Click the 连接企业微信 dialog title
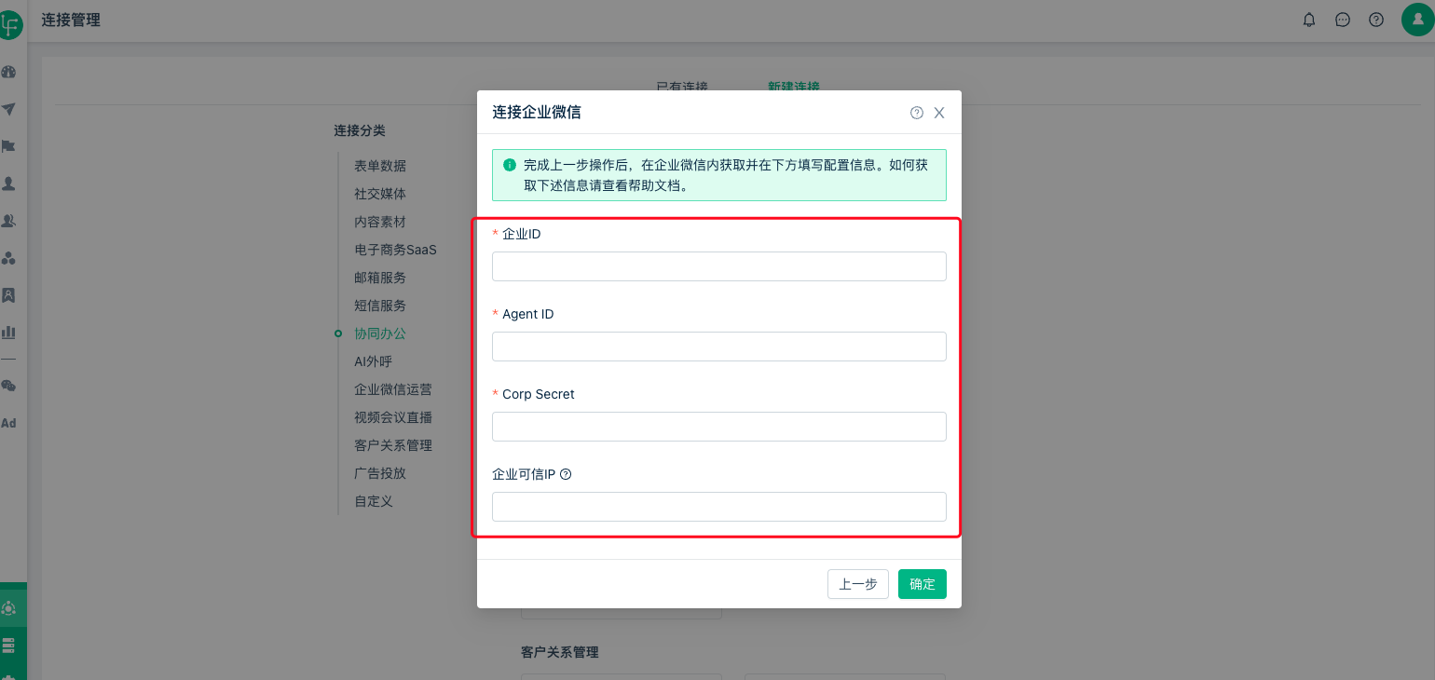 pos(537,112)
